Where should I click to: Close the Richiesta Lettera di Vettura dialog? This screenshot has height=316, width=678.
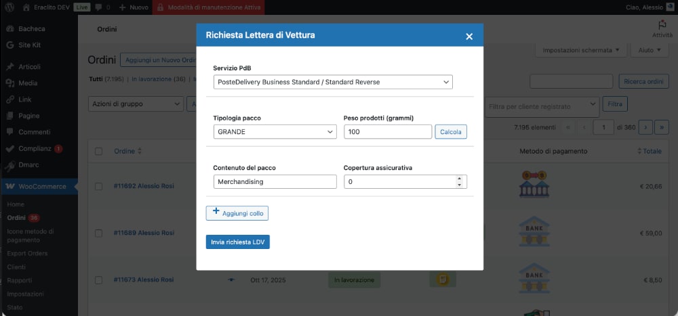[469, 37]
